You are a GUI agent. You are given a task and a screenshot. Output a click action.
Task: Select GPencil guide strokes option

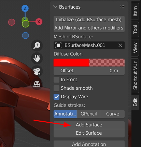(89, 114)
